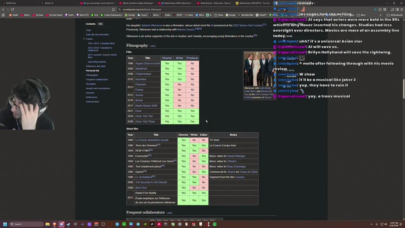Open Spotify from the taskbar
The height and width of the screenshot is (228, 405).
[x=215, y=224]
